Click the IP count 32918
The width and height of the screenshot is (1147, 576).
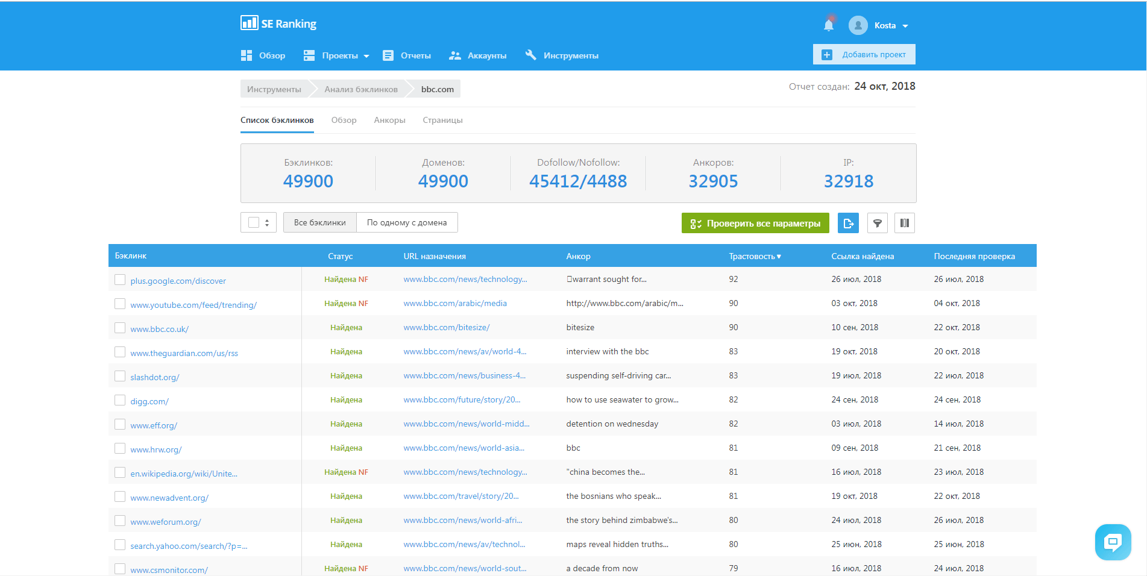pos(849,181)
